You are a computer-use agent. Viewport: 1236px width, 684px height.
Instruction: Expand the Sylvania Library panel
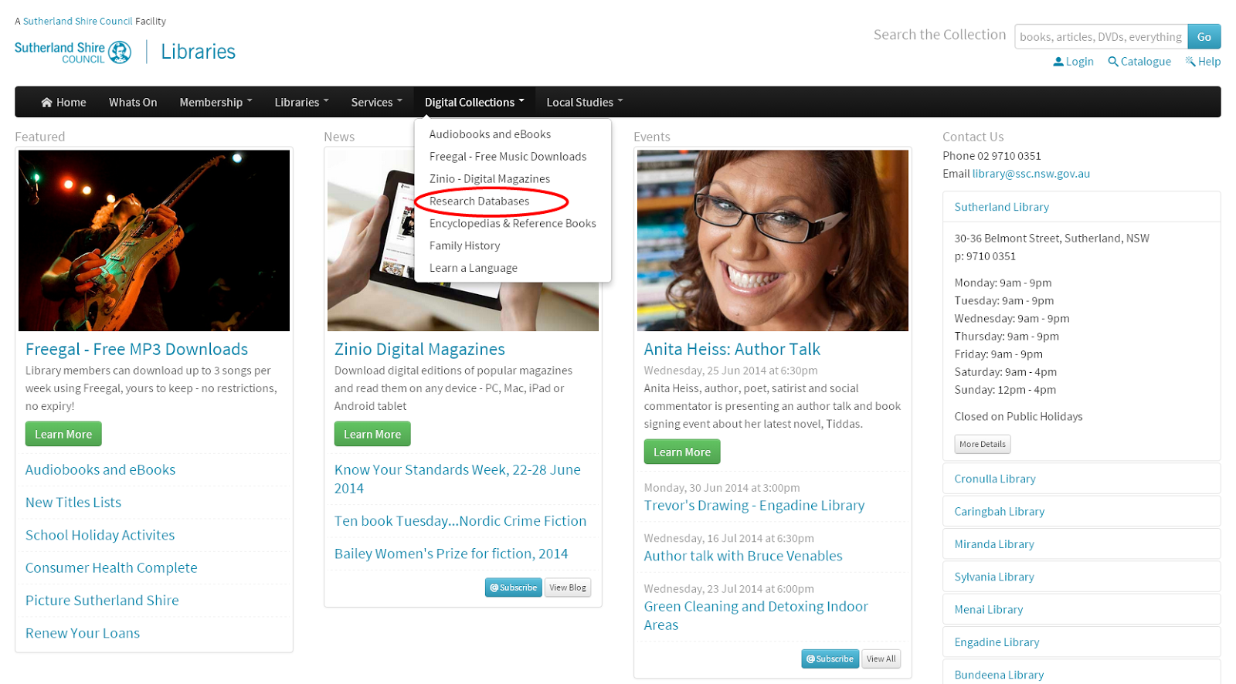click(1081, 577)
